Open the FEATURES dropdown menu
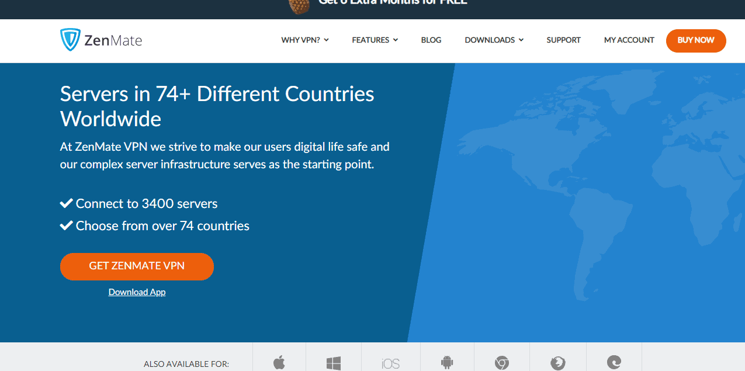This screenshot has height=371, width=745. coord(375,40)
